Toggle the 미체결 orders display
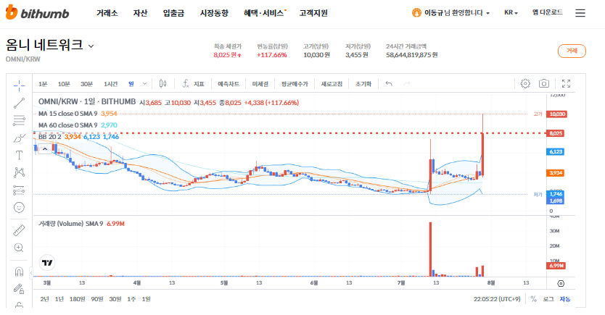The image size is (605, 315). point(260,84)
